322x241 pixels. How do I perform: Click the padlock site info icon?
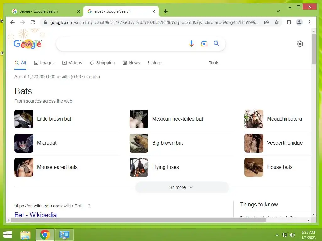tap(45, 22)
